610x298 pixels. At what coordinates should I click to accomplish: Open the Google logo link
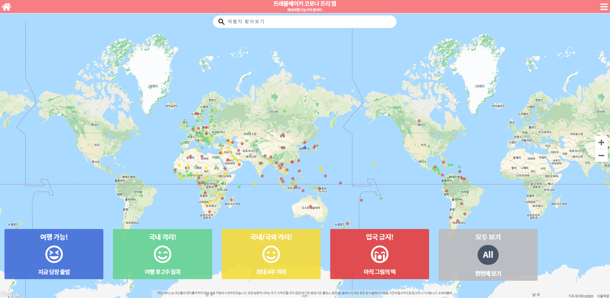[11, 294]
